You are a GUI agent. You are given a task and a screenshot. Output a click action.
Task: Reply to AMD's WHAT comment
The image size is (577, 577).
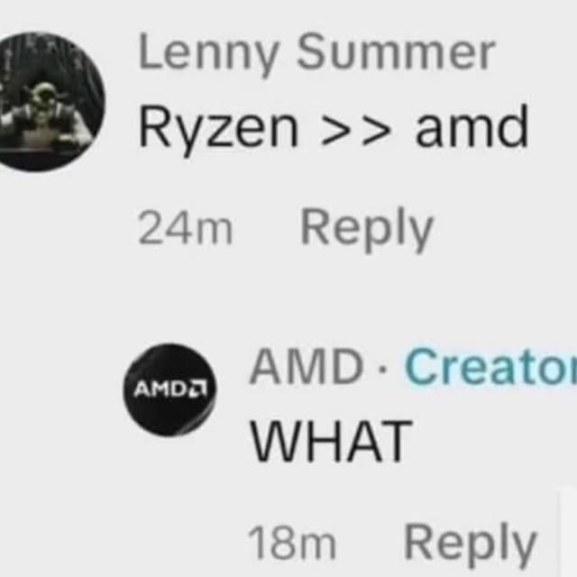pyautogui.click(x=470, y=545)
